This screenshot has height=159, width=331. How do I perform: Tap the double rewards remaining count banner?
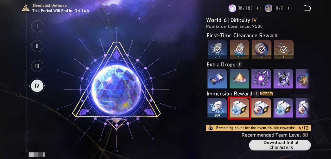click(x=258, y=128)
